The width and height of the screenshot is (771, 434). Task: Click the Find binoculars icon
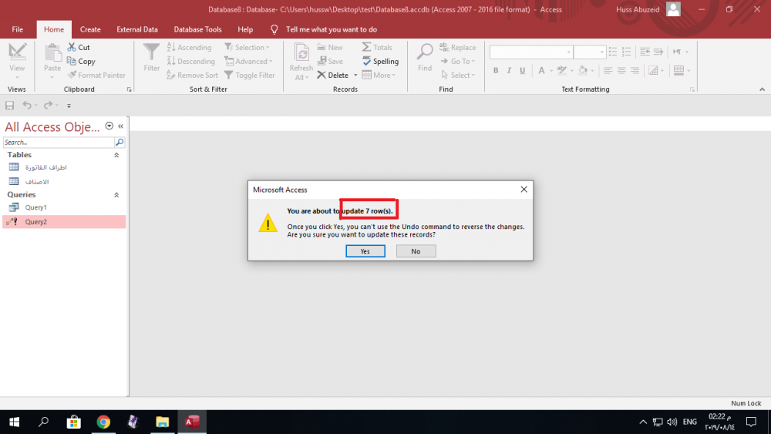coord(425,52)
